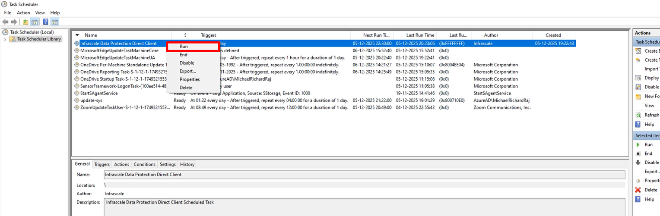Click the blue Help toolbar icon

(x=45, y=22)
